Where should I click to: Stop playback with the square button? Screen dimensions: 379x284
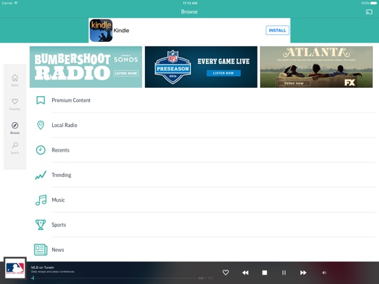(x=264, y=272)
